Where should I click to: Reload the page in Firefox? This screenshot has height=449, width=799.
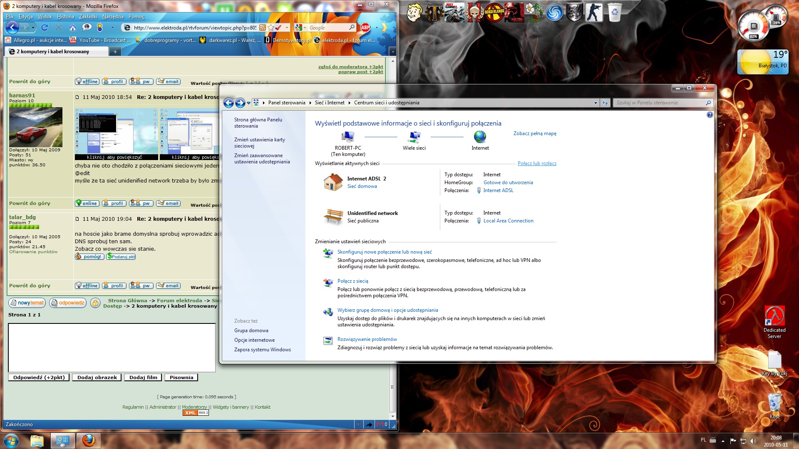coord(45,27)
